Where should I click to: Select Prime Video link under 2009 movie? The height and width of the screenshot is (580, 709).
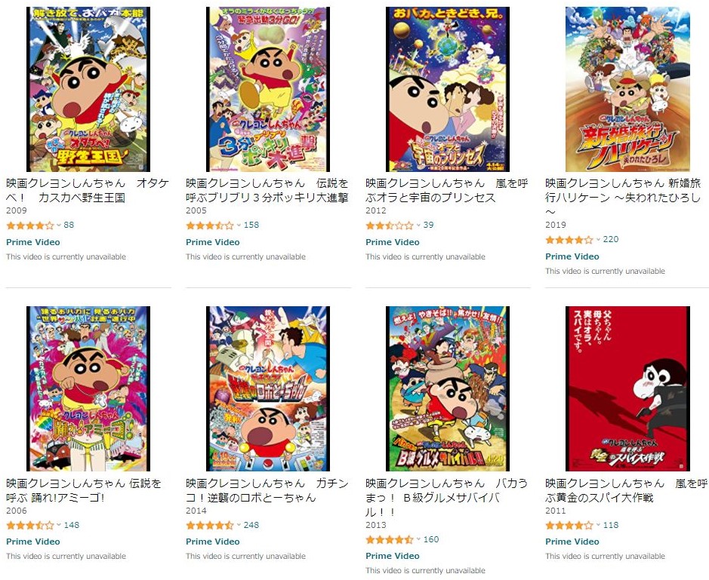[33, 242]
